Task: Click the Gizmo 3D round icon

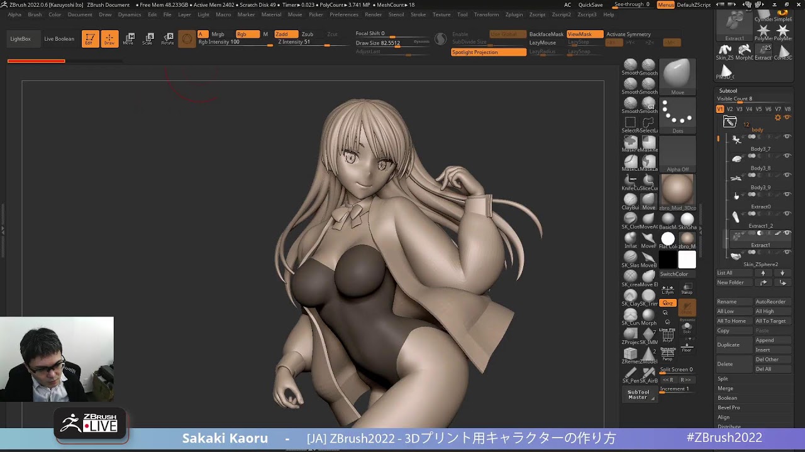Action: [187, 39]
